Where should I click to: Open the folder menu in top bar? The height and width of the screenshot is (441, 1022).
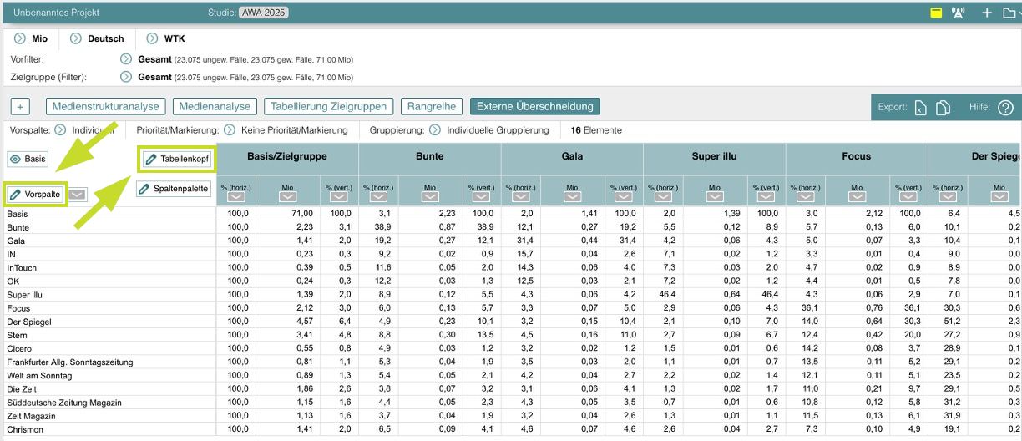click(1010, 13)
